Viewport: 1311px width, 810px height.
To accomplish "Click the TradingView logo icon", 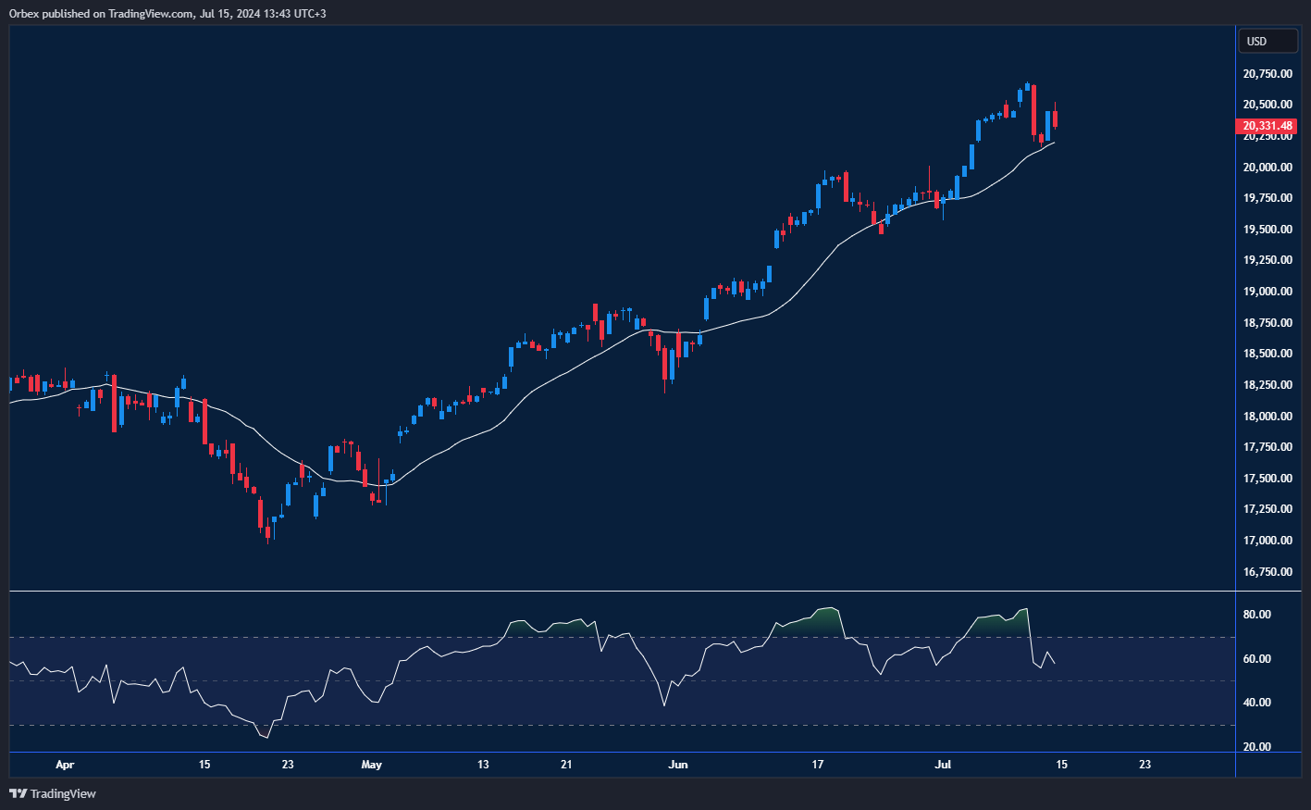I will (x=18, y=793).
